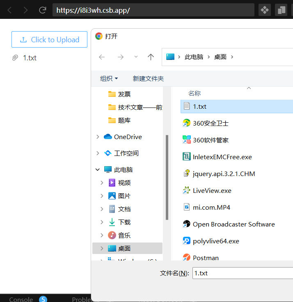Click the browser forward arrow
The width and height of the screenshot is (293, 302).
(25, 10)
